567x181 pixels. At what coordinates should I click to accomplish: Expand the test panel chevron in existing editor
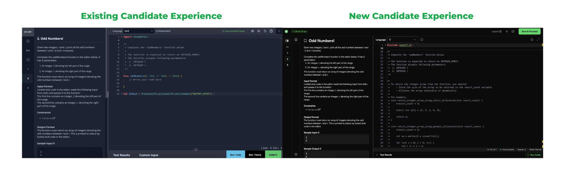click(x=196, y=150)
